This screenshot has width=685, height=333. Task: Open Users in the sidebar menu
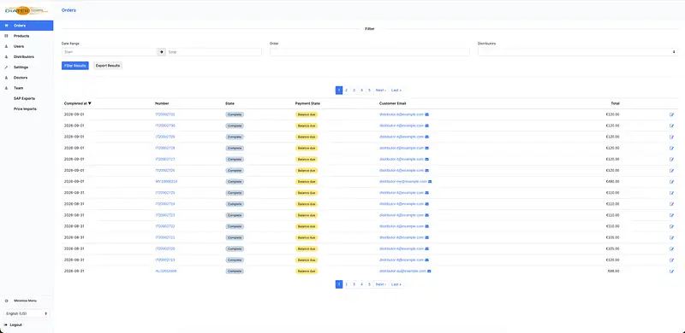tap(19, 46)
